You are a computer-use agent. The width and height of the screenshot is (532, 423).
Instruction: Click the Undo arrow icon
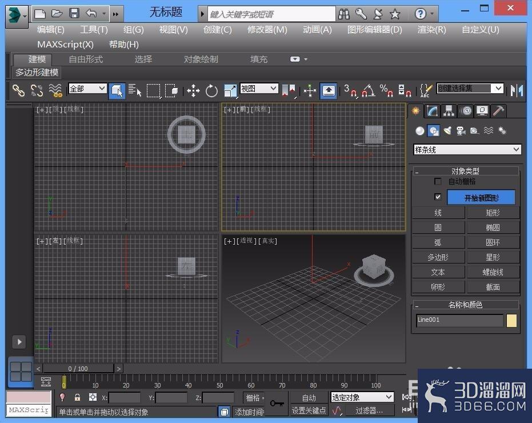pyautogui.click(x=91, y=14)
